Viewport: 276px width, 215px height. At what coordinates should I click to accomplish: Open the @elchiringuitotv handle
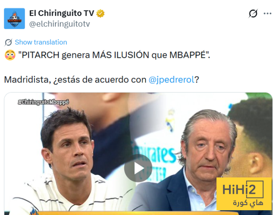click(x=60, y=24)
